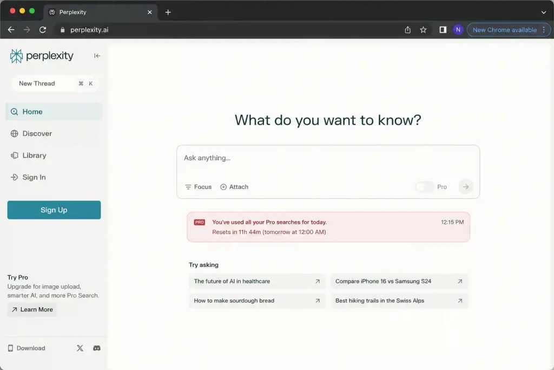Click the browser forward arrow
The height and width of the screenshot is (370, 554).
(27, 30)
